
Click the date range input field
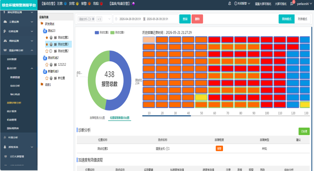146,19
